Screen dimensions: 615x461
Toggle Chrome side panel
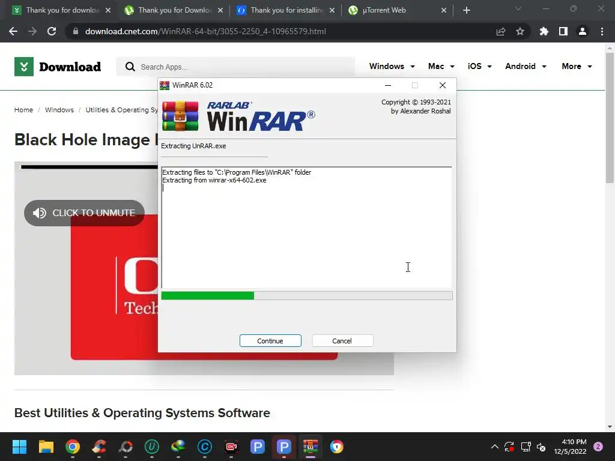click(563, 31)
